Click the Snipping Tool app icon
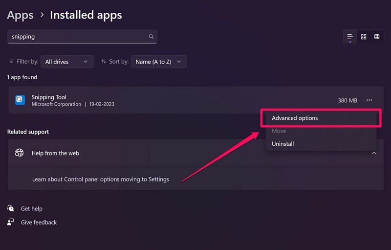Viewport: 391px width, 250px height. (20, 100)
